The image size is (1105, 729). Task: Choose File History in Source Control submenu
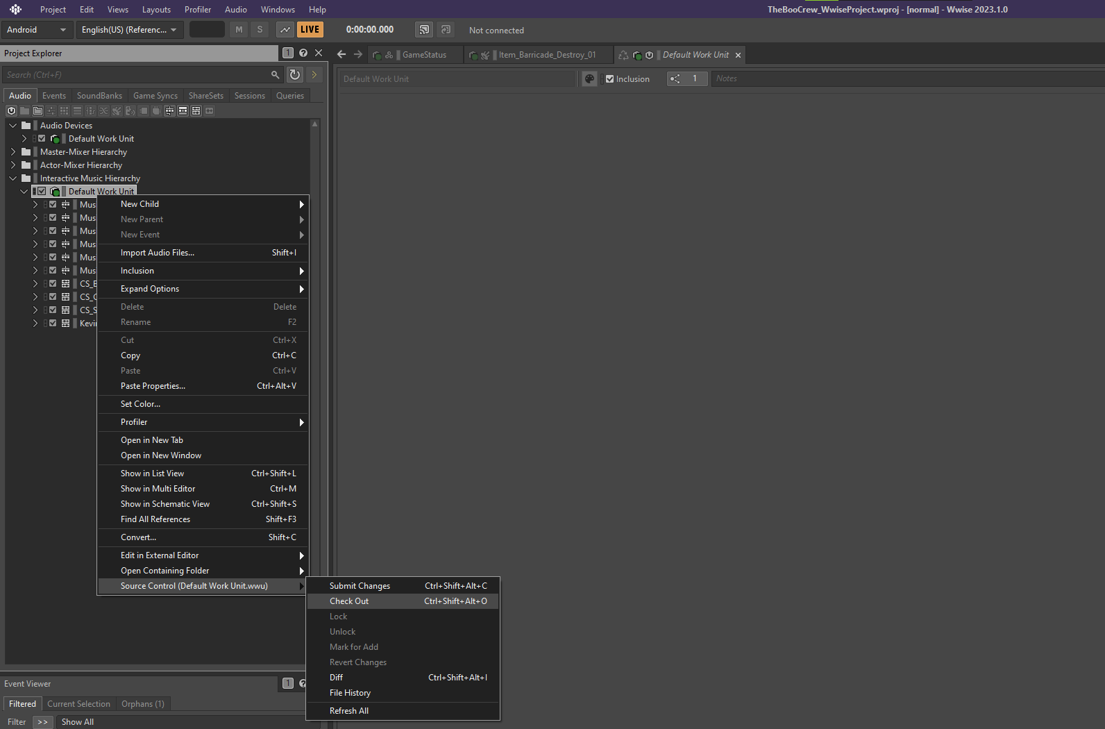pyautogui.click(x=403, y=693)
